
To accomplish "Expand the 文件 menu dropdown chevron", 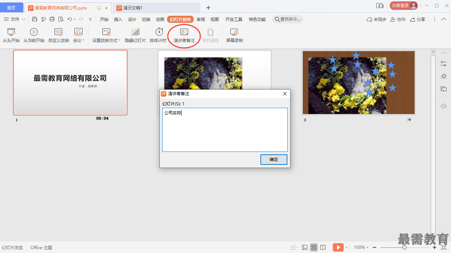I will [23, 19].
